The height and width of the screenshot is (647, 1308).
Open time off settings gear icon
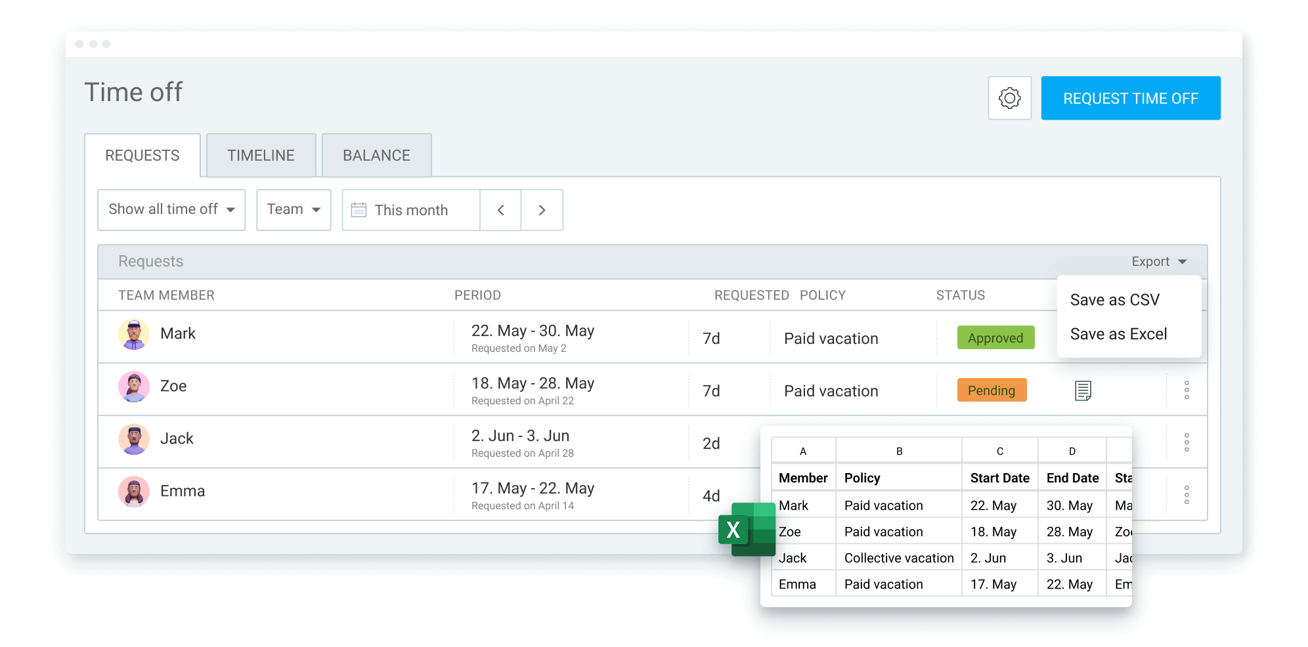point(1009,98)
